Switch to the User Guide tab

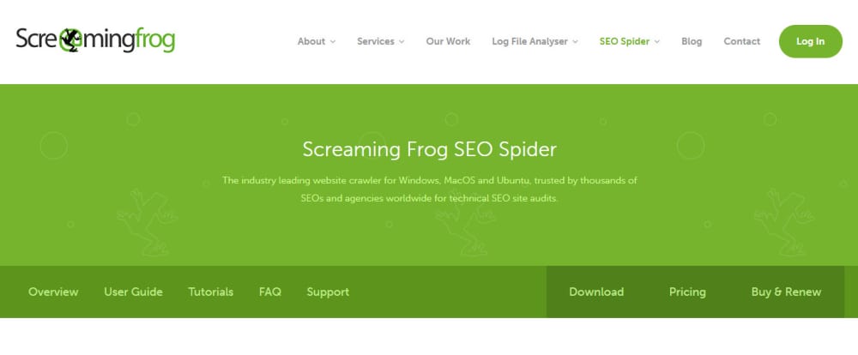pos(134,292)
